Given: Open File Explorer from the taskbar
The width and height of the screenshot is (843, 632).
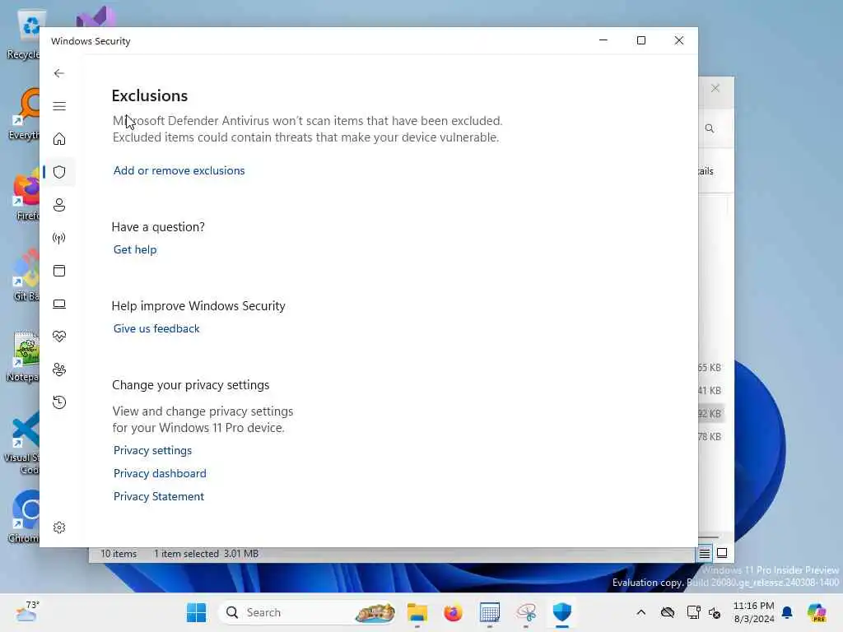Looking at the screenshot, I should coord(417,612).
